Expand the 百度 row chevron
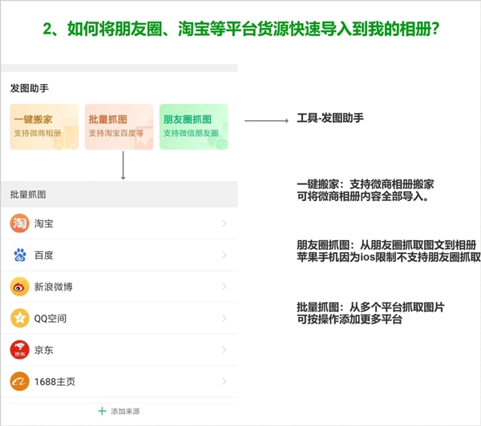Image resolution: width=481 pixels, height=426 pixels. coord(224,255)
